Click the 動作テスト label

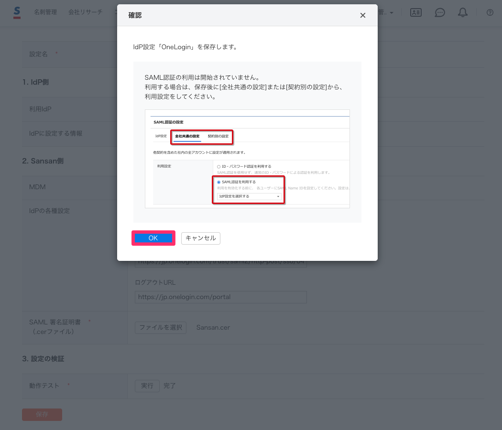tap(44, 386)
